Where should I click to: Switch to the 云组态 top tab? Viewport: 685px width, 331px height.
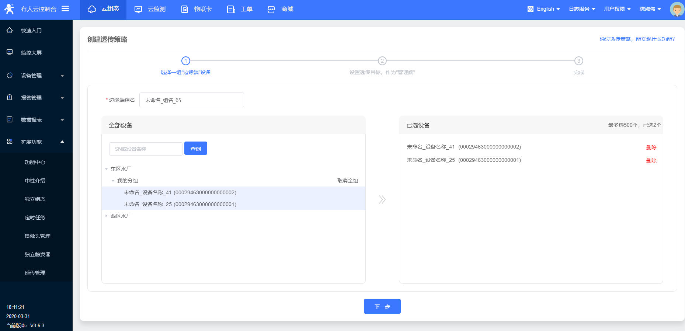coord(103,10)
